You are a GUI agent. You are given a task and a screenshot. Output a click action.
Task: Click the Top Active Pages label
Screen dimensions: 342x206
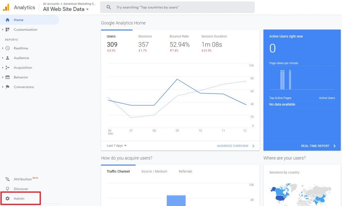pyautogui.click(x=280, y=98)
